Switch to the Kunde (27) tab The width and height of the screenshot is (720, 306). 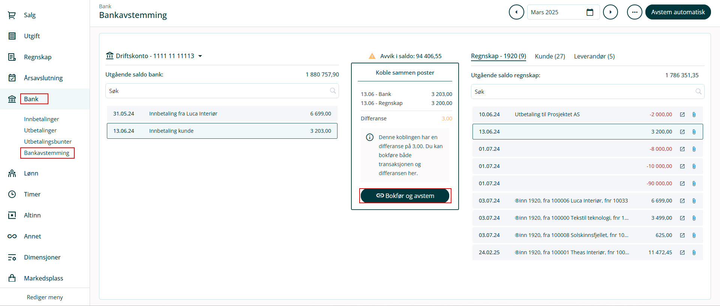click(x=550, y=56)
